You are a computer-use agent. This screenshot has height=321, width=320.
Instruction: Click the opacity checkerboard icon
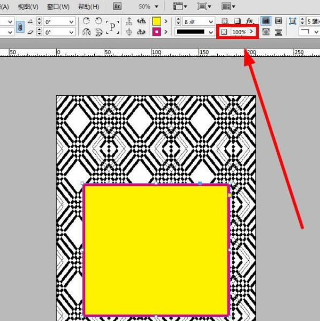pos(224,32)
